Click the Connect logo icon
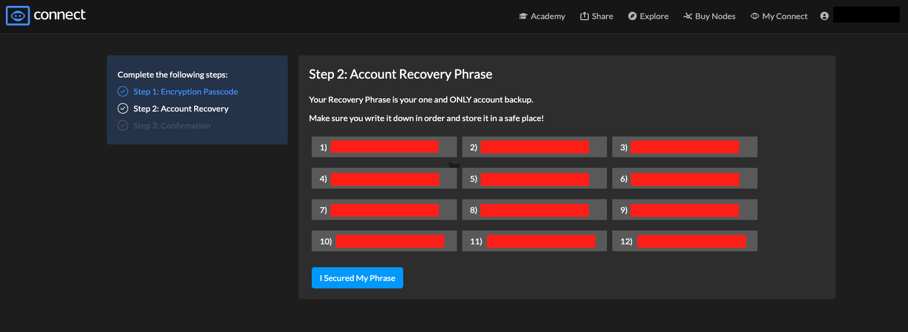The image size is (908, 332). coord(18,15)
